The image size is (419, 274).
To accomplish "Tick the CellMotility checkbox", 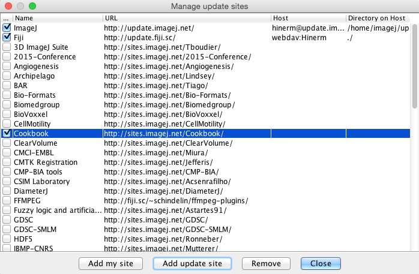I will (7, 124).
